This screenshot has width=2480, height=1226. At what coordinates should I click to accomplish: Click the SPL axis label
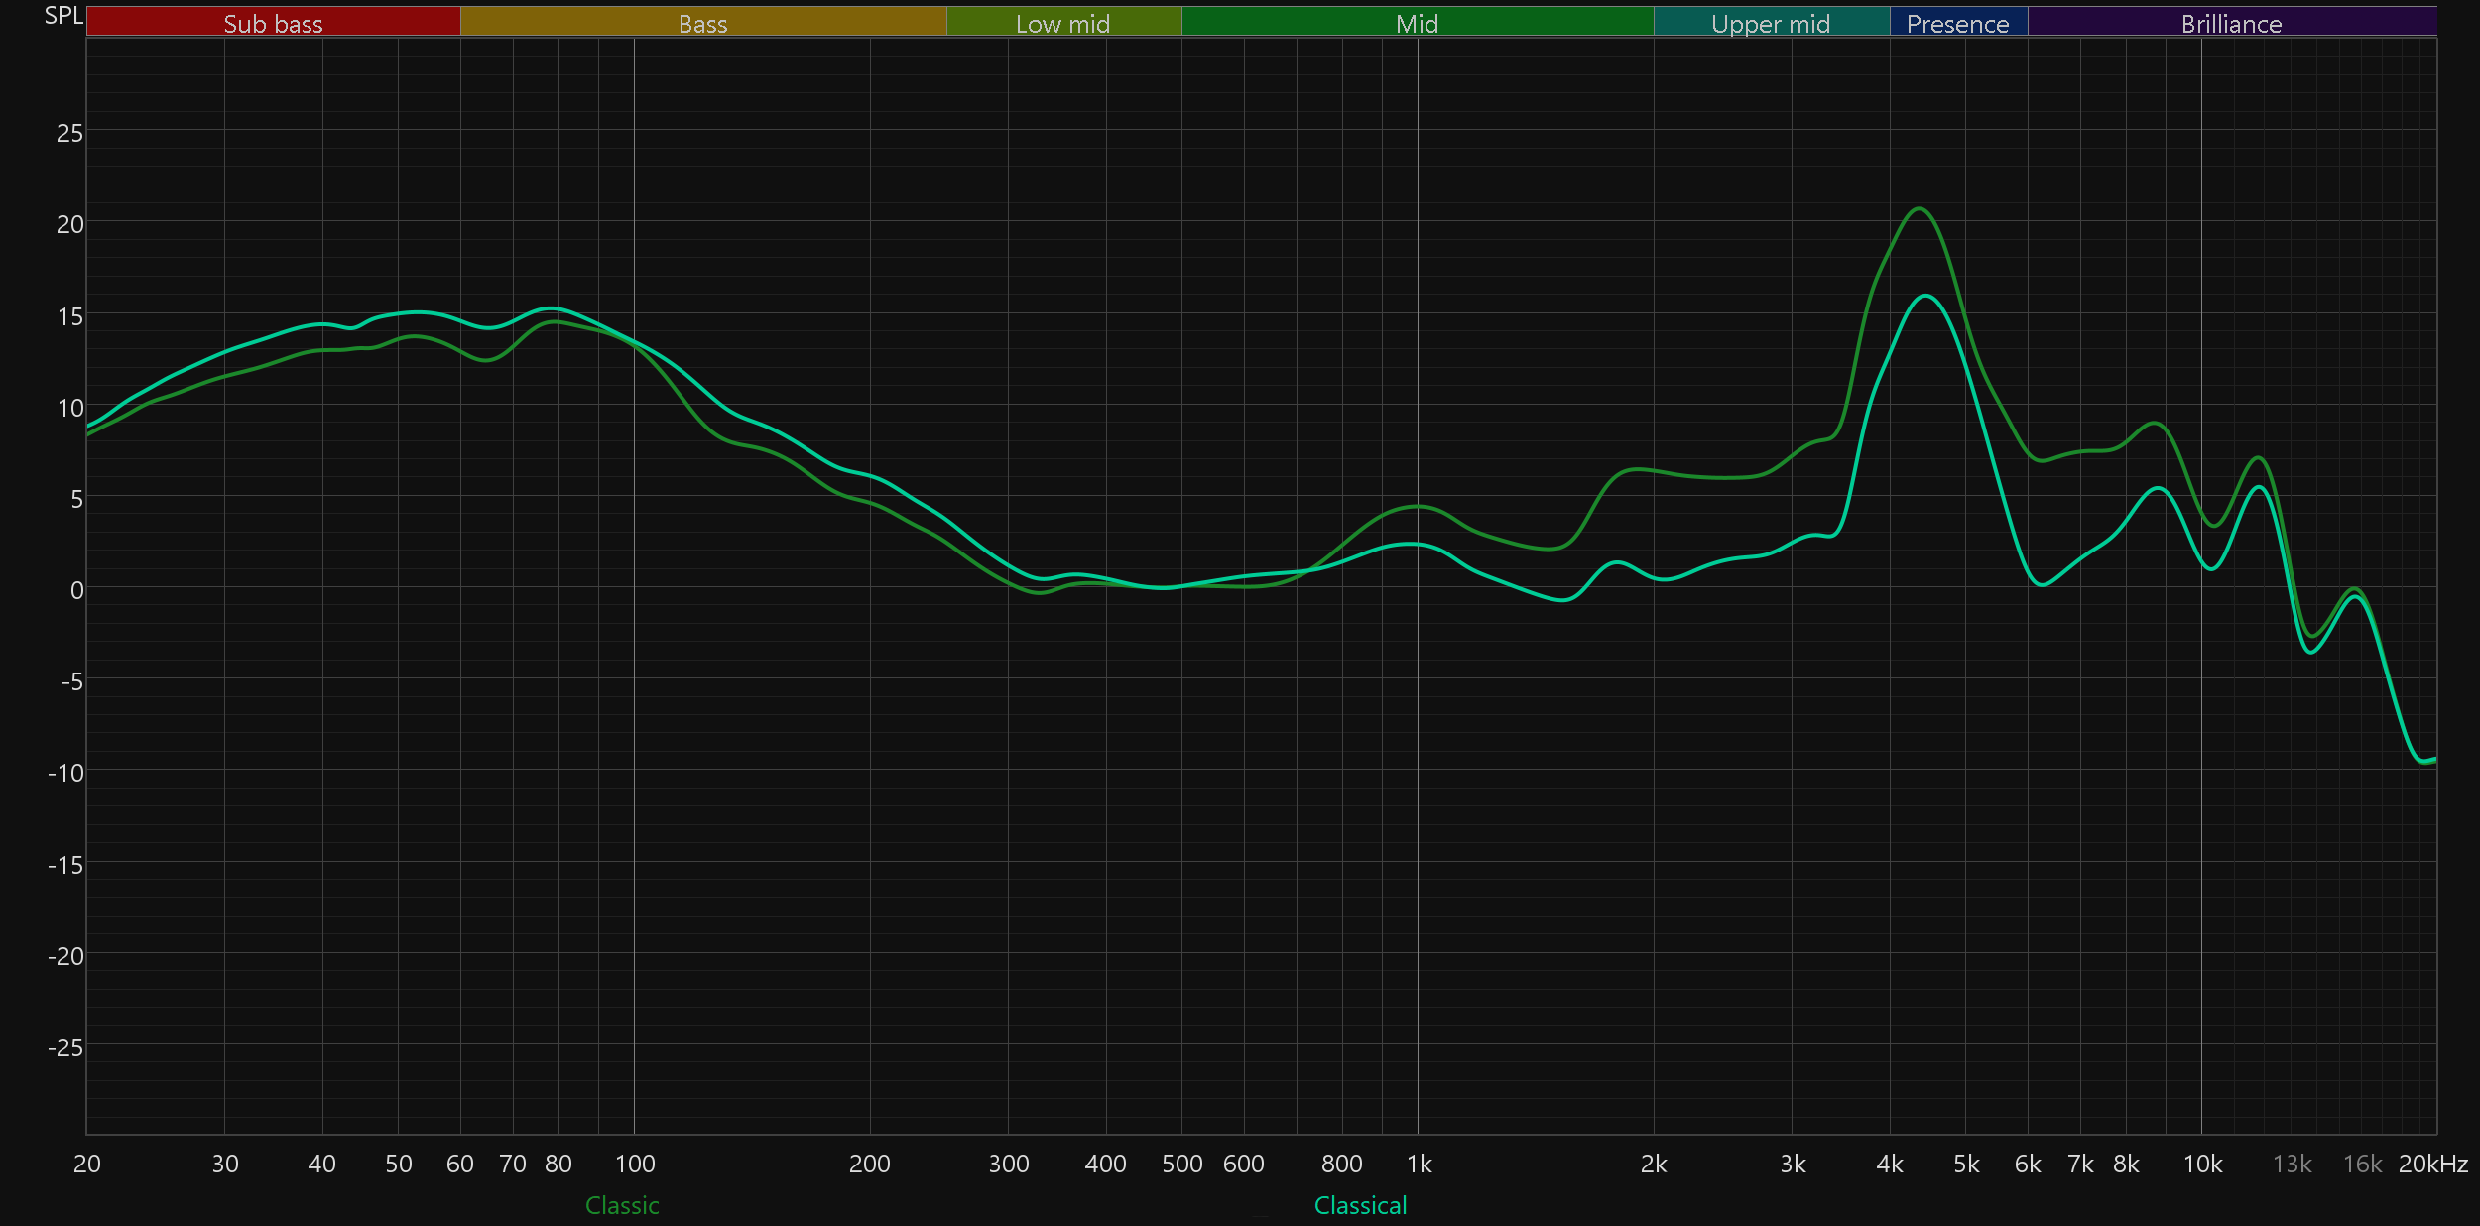pos(63,15)
